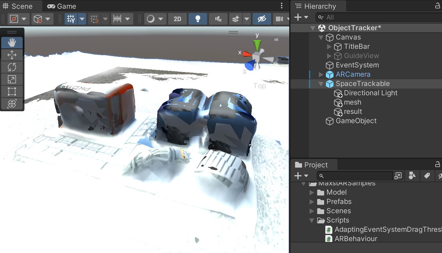Click the green Y axis on gizmo
The height and width of the screenshot is (253, 442).
[x=257, y=45]
